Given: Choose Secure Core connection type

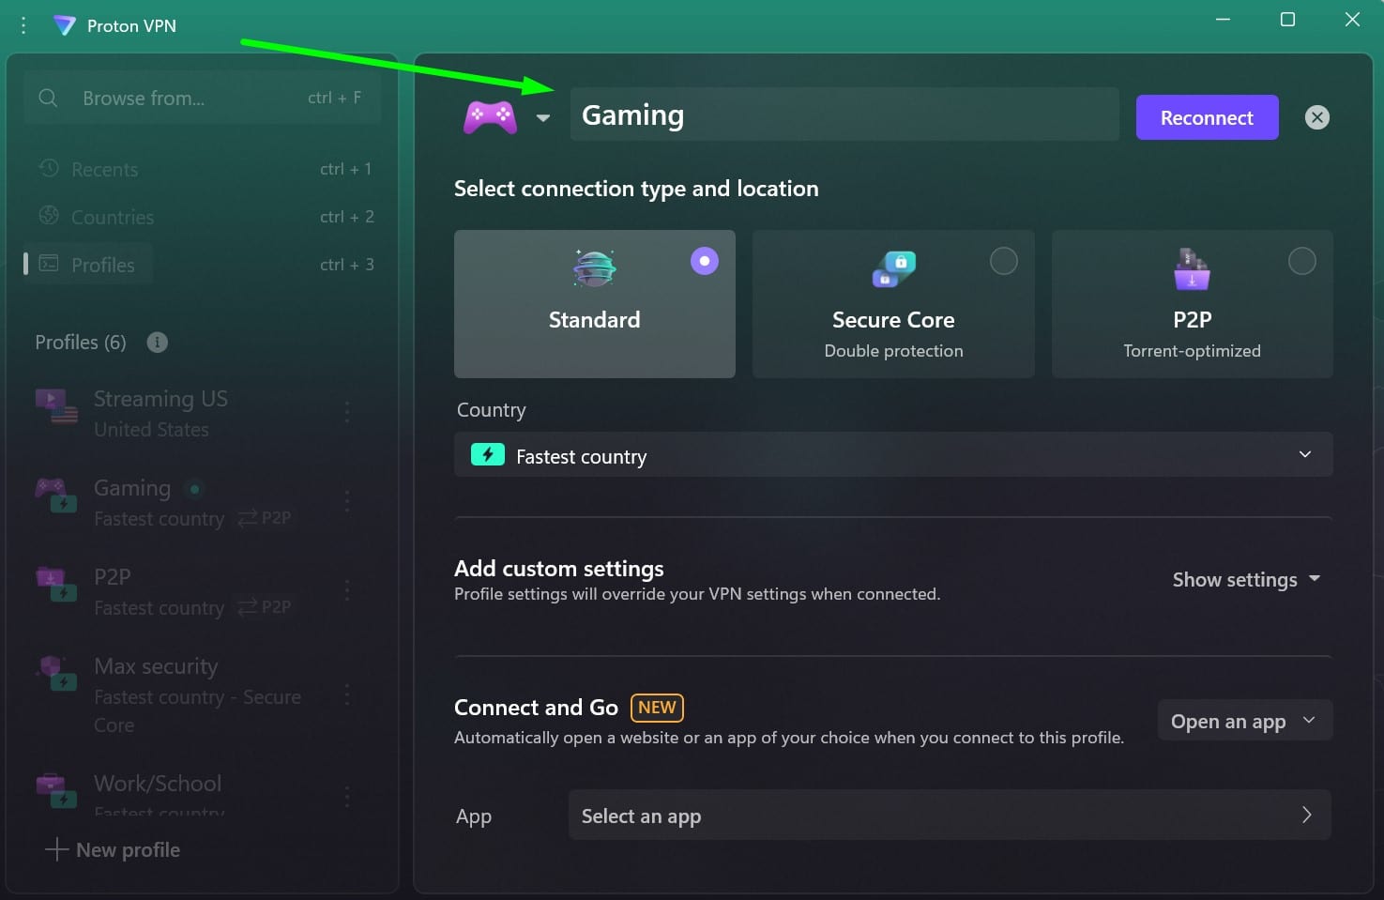Looking at the screenshot, I should (x=893, y=304).
